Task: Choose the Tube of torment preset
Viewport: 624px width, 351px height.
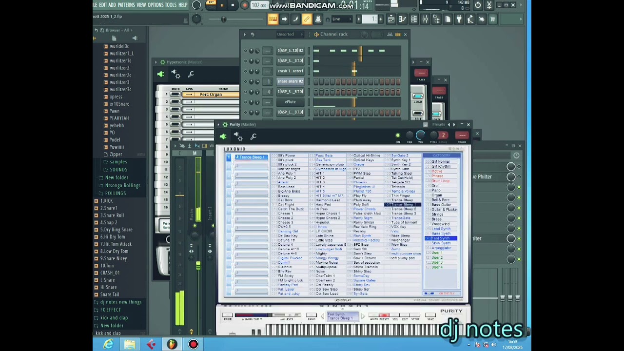Action: [404, 222]
